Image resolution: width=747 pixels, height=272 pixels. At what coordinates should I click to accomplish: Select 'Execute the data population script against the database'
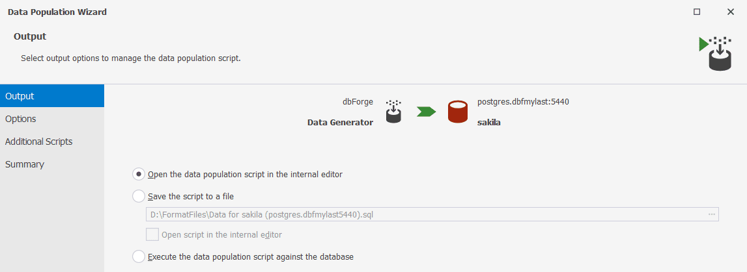point(139,256)
